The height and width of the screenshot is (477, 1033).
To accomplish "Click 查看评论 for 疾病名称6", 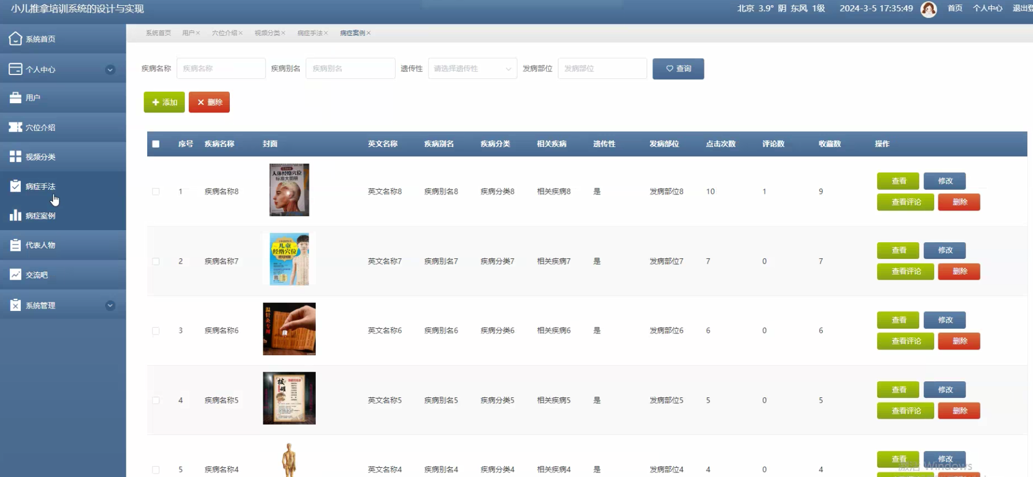I will coord(905,341).
